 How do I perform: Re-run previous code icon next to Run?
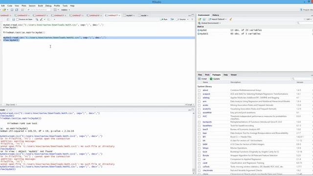172,20
